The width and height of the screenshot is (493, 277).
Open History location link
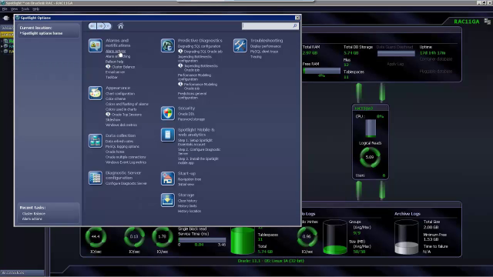point(189,211)
